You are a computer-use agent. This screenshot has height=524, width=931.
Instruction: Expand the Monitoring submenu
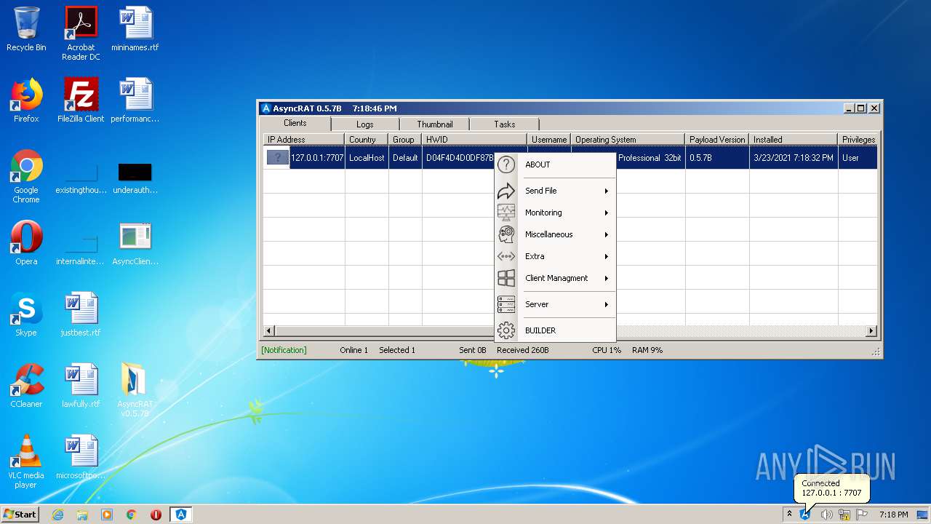[606, 213]
